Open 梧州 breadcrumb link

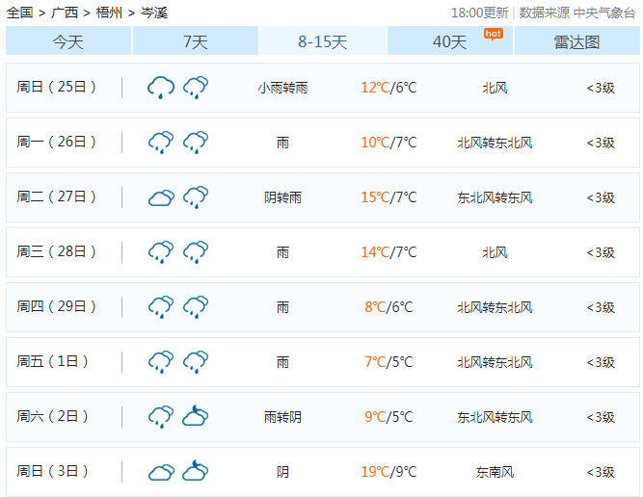[x=108, y=13]
